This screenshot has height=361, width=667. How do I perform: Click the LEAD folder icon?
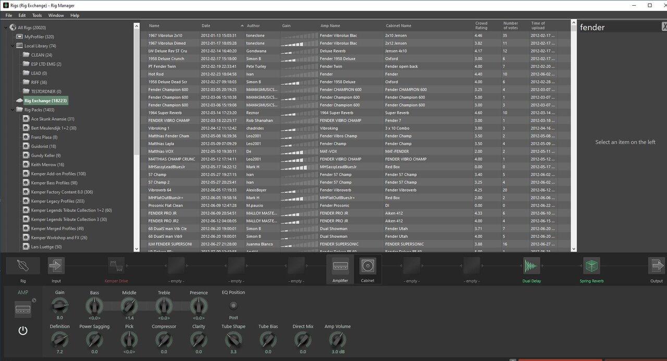[27, 73]
